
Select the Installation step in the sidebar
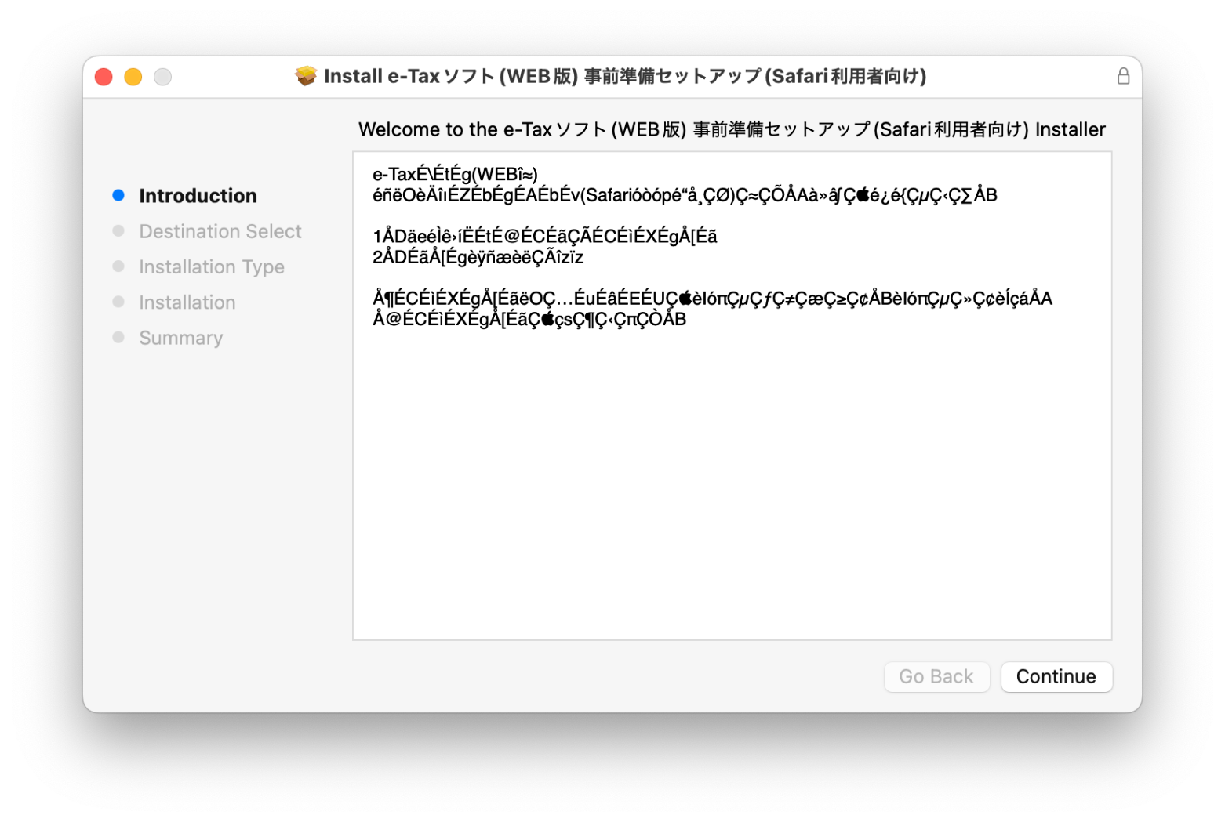(x=187, y=302)
